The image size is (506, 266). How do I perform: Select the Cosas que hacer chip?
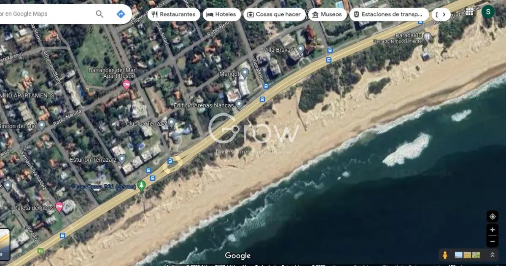[x=274, y=14]
